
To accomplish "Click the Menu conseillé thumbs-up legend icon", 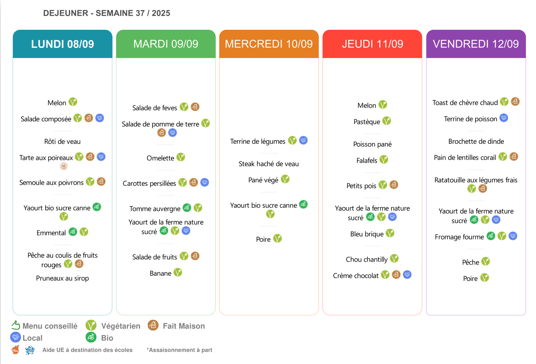I will pos(15,325).
